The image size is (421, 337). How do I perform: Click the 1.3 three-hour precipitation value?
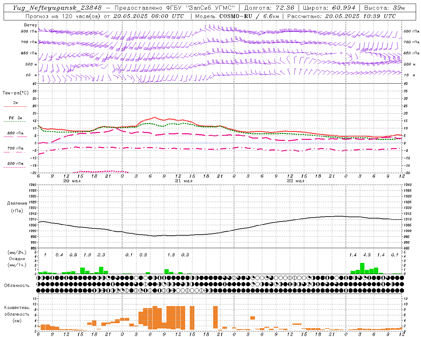pyautogui.click(x=171, y=255)
